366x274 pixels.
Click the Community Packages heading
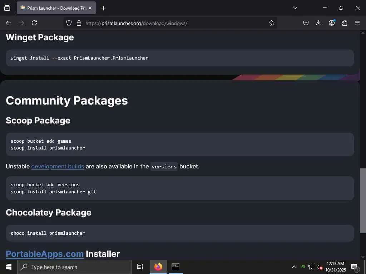pos(67,101)
